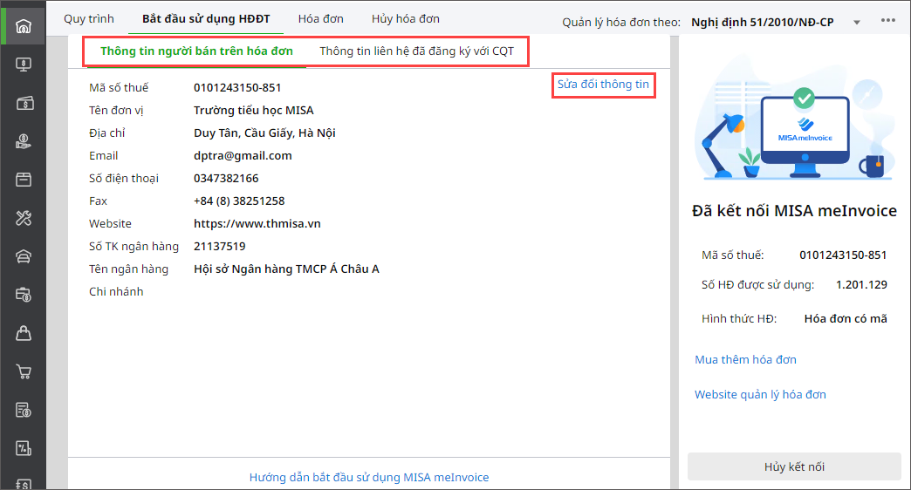Viewport: 911px width, 490px height.
Task: Expand the Quản lý hóa đơn theo dropdown arrow
Action: tap(856, 23)
